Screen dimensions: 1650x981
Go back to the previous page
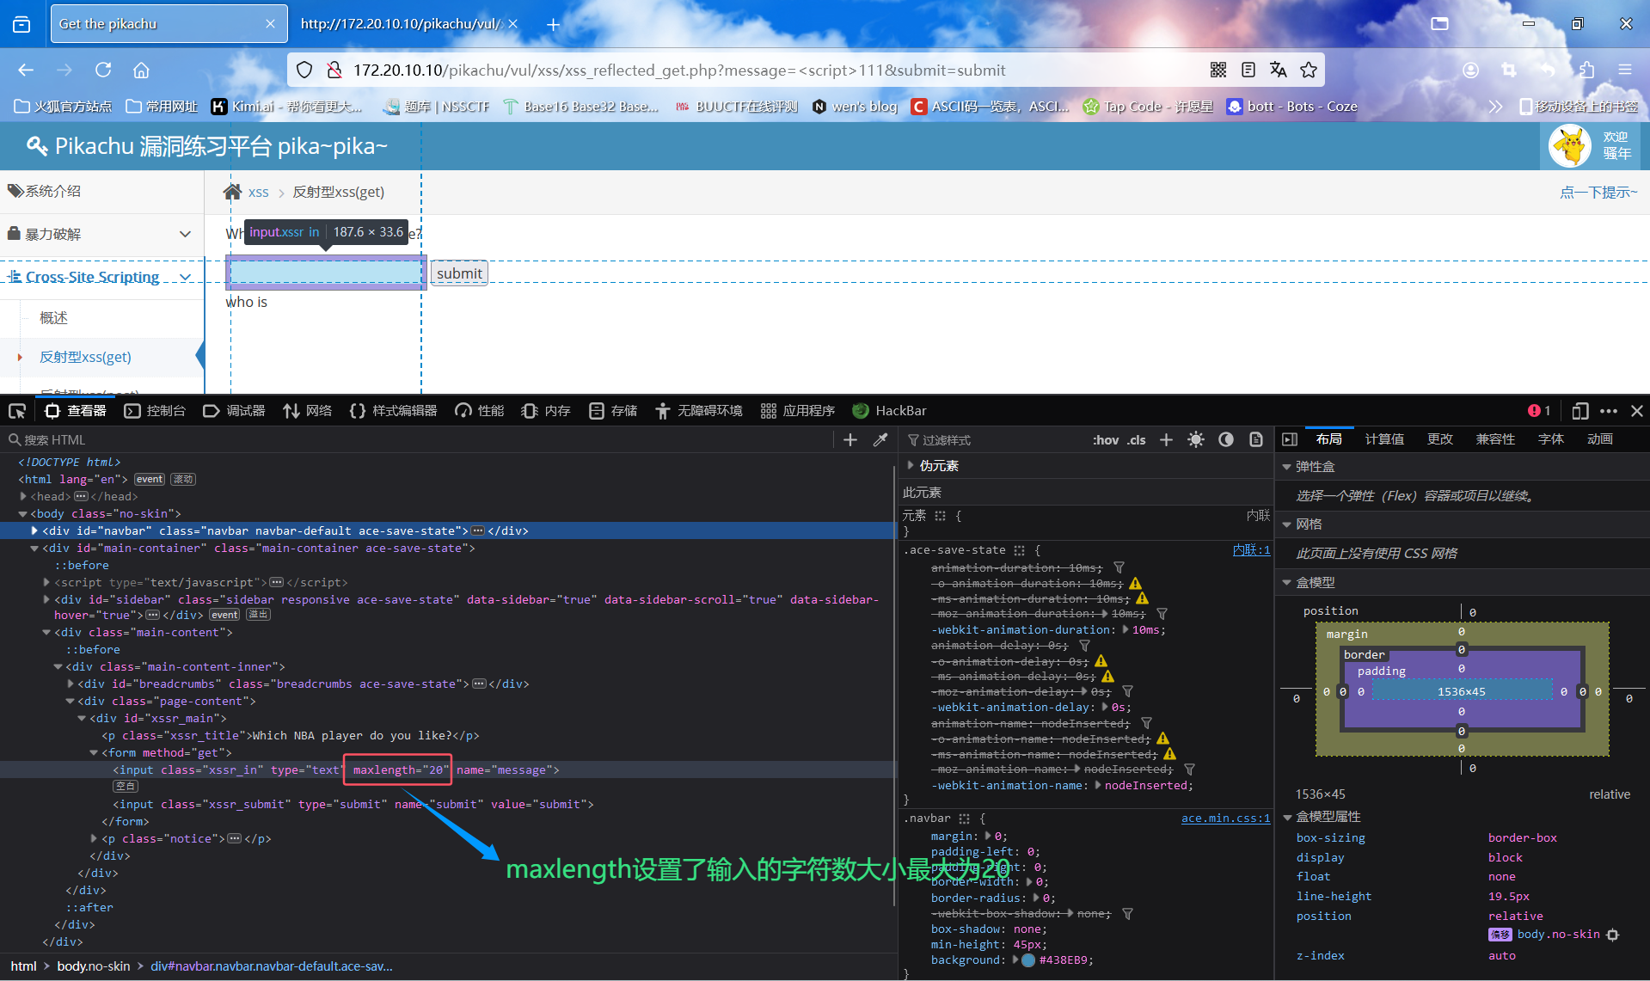26,70
